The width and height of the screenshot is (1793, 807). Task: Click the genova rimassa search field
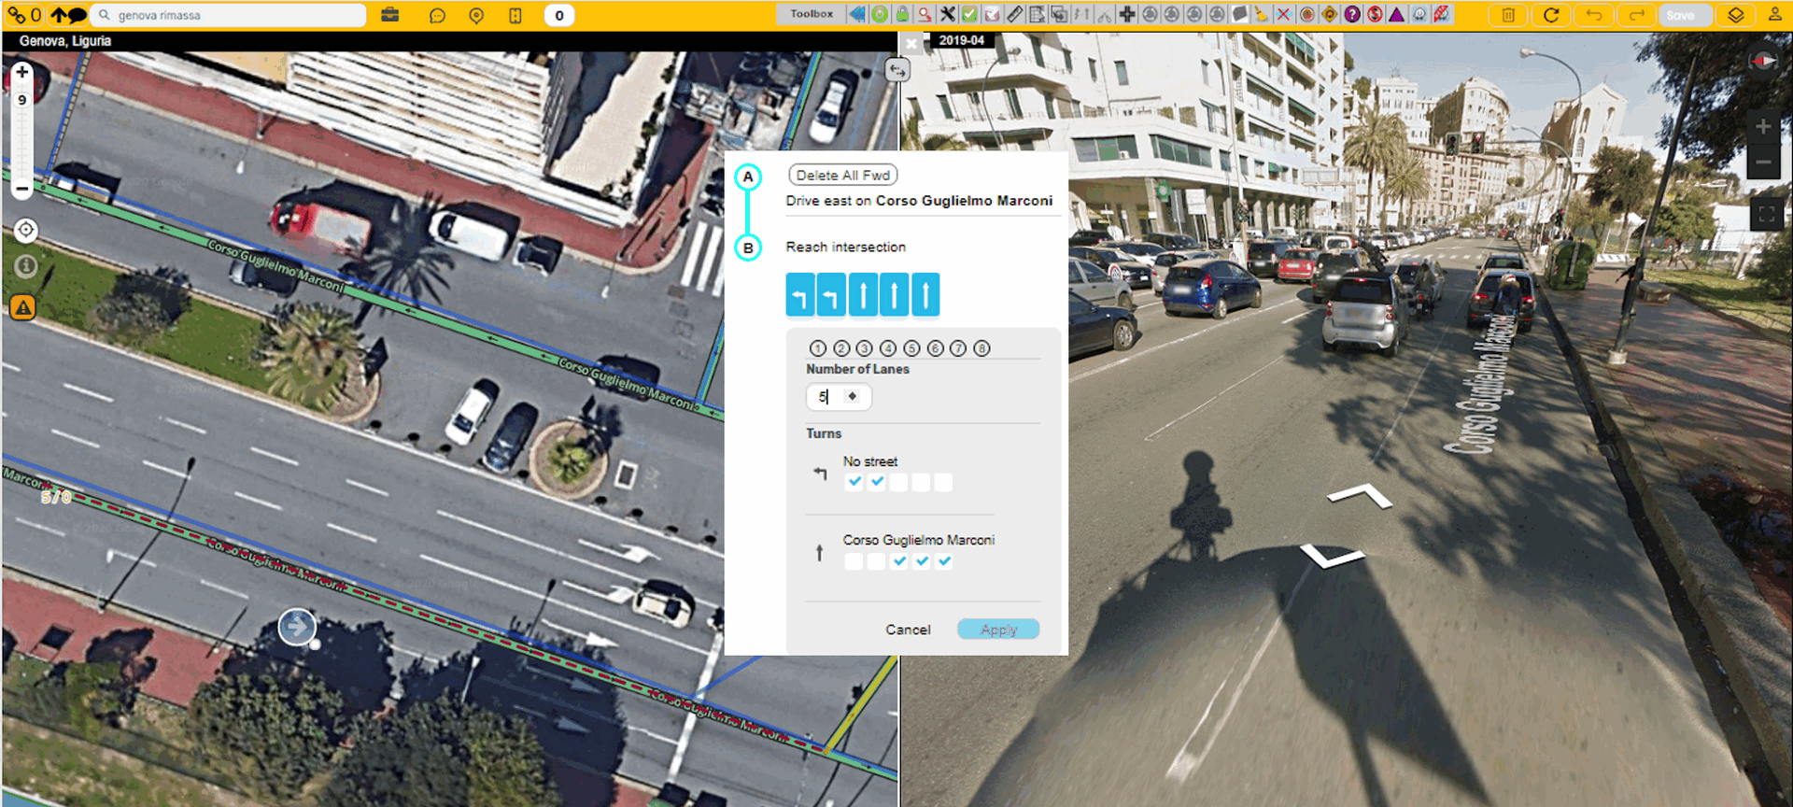(x=233, y=15)
